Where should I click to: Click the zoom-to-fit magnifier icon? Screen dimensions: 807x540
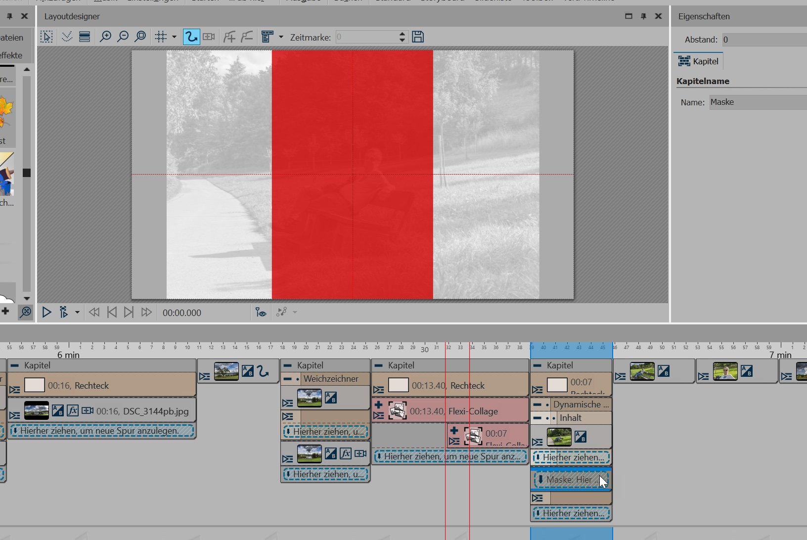[140, 37]
